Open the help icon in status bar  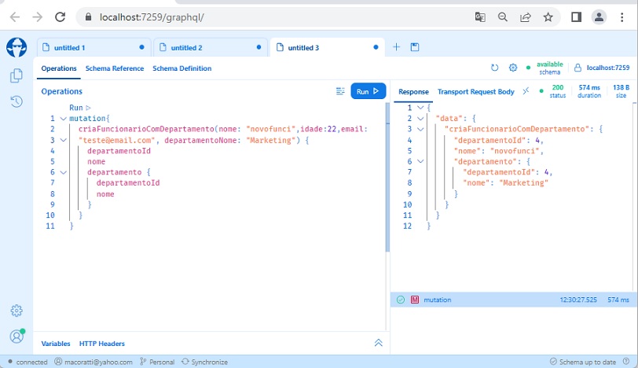click(626, 362)
